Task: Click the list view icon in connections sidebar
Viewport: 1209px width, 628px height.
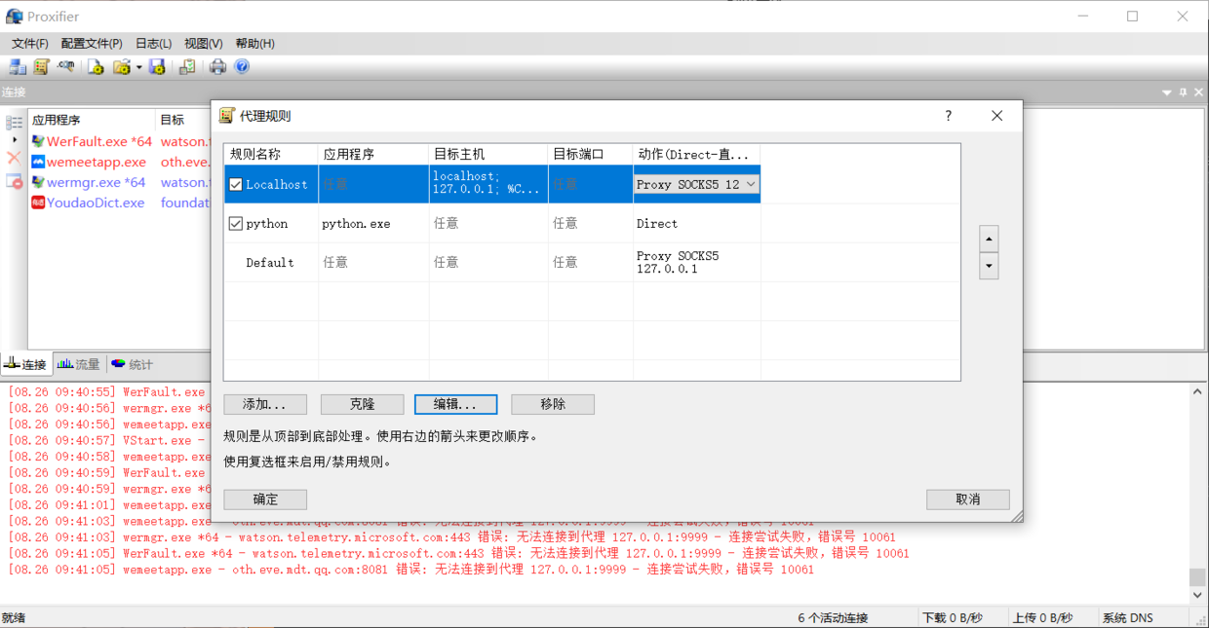Action: coord(14,123)
